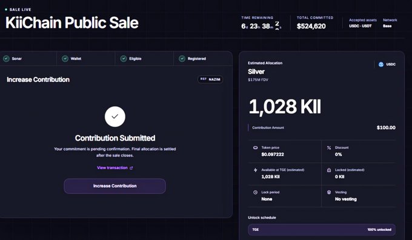
Task: Click the Unlock schedule label
Action: 262,218
